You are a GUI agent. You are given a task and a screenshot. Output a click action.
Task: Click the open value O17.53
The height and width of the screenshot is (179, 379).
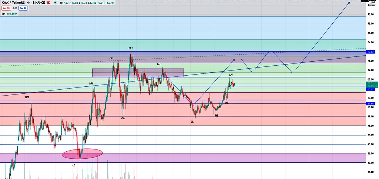coord(64,3)
